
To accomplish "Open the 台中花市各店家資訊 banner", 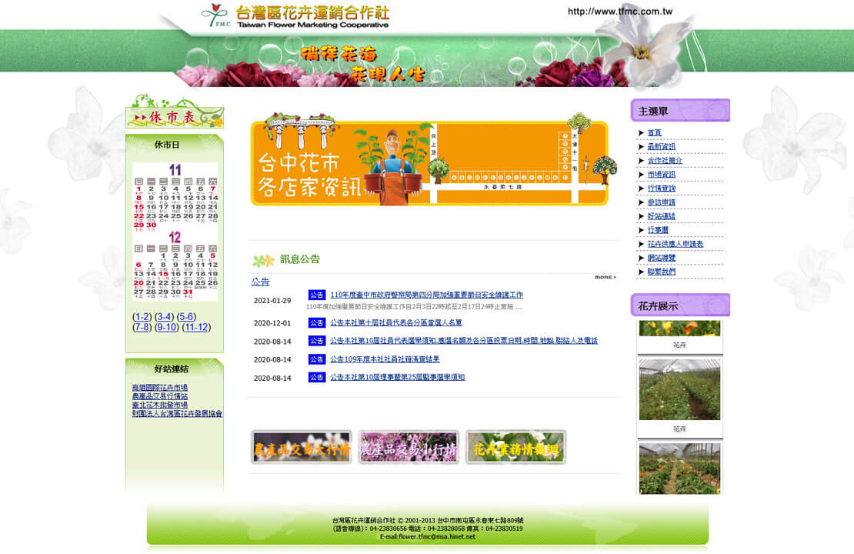I will pos(433,159).
